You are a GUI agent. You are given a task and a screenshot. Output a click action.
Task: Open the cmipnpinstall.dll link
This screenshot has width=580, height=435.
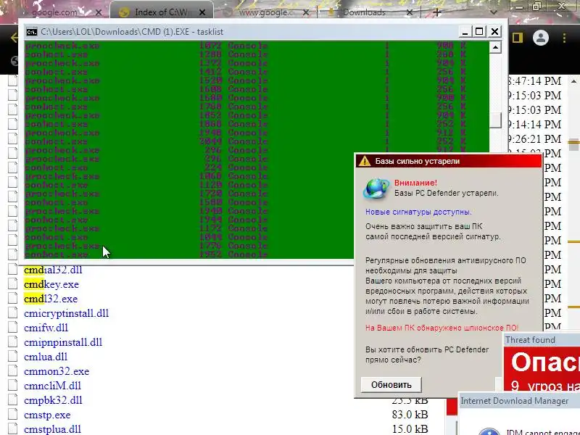[63, 342]
